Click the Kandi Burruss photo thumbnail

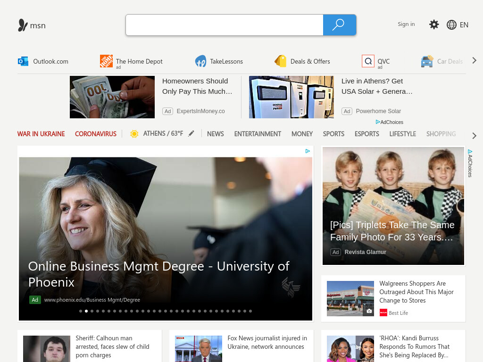tap(350, 349)
